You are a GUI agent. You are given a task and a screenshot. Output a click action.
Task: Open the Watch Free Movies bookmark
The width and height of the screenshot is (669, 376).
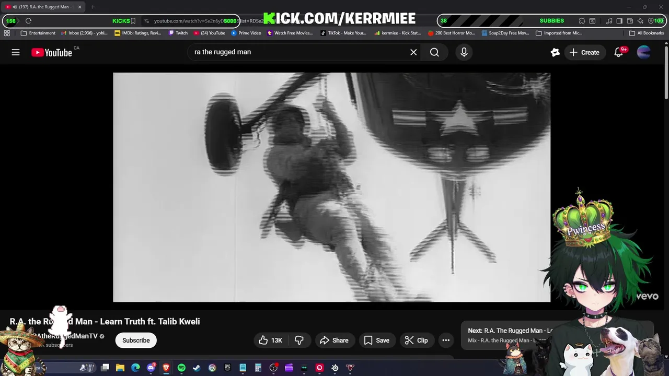point(290,33)
